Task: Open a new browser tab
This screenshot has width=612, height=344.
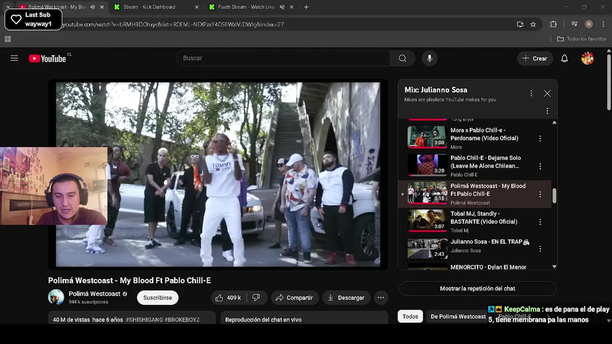Action: click(306, 7)
